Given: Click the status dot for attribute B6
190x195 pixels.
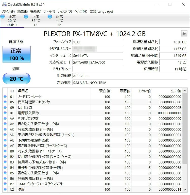Looking at the screenshot, I should [5, 178].
